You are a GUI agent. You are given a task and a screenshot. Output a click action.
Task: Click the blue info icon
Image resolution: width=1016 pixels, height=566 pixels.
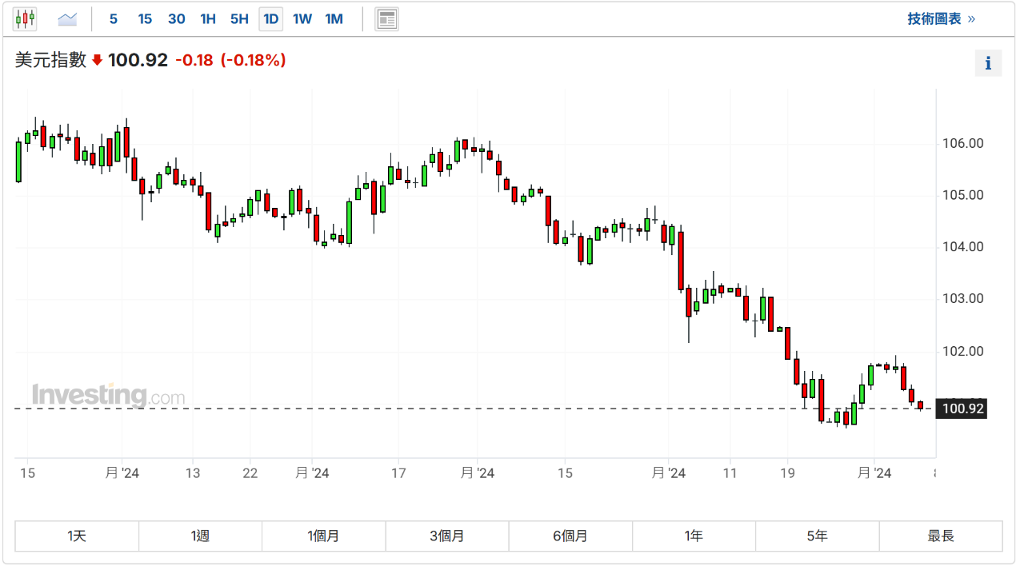(x=988, y=63)
